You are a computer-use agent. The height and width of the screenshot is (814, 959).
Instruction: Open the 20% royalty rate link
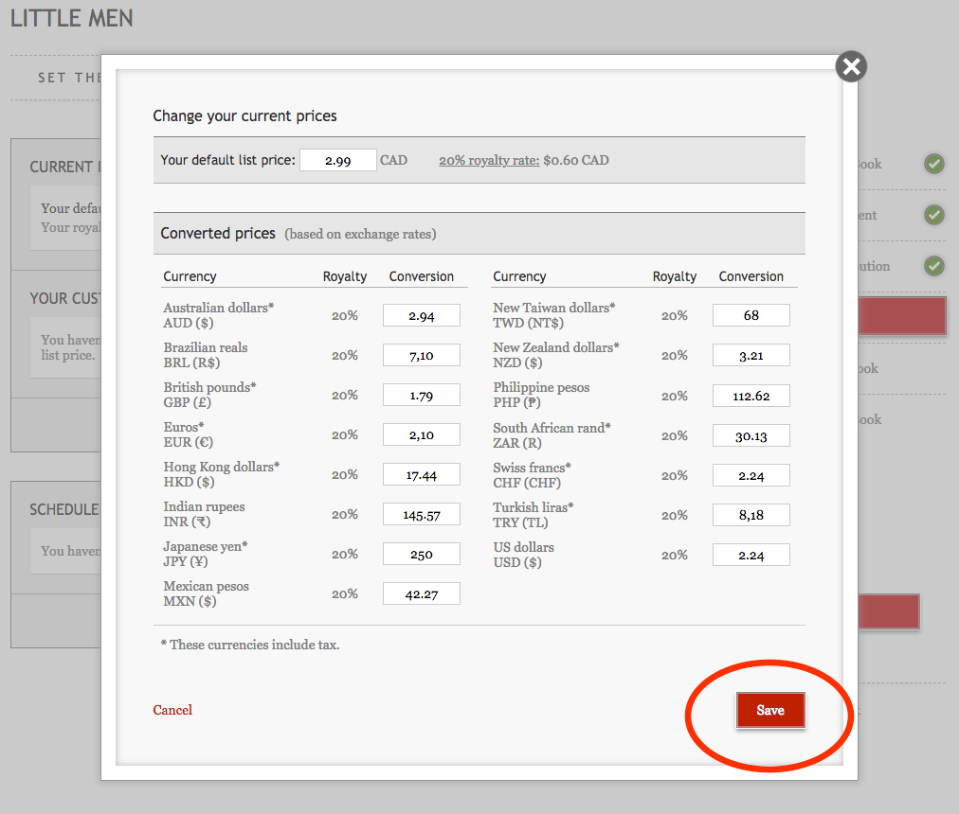488,160
